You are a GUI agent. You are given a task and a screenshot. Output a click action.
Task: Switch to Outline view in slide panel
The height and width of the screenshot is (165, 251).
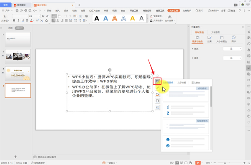pyautogui.click(x=10, y=28)
